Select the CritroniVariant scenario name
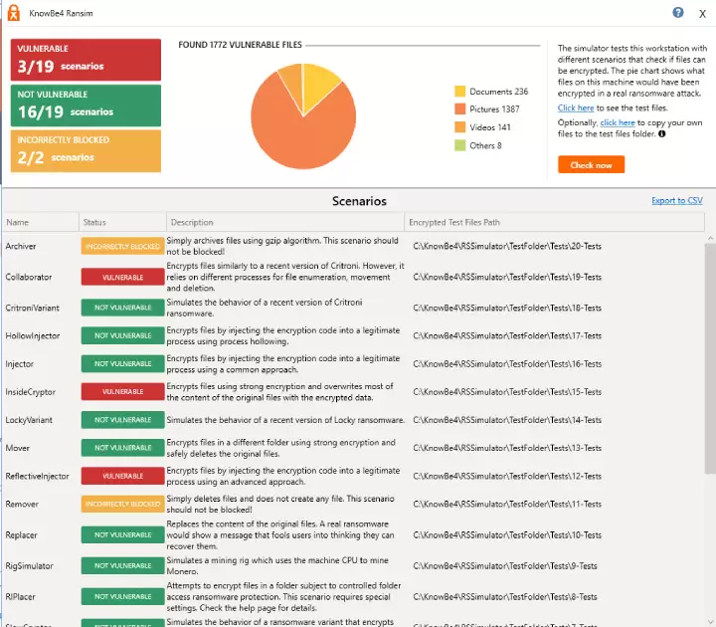Viewport: 716px width, 627px height. [32, 308]
